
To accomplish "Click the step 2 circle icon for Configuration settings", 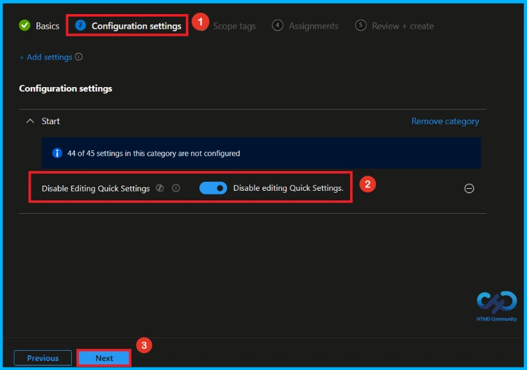I will pos(80,25).
